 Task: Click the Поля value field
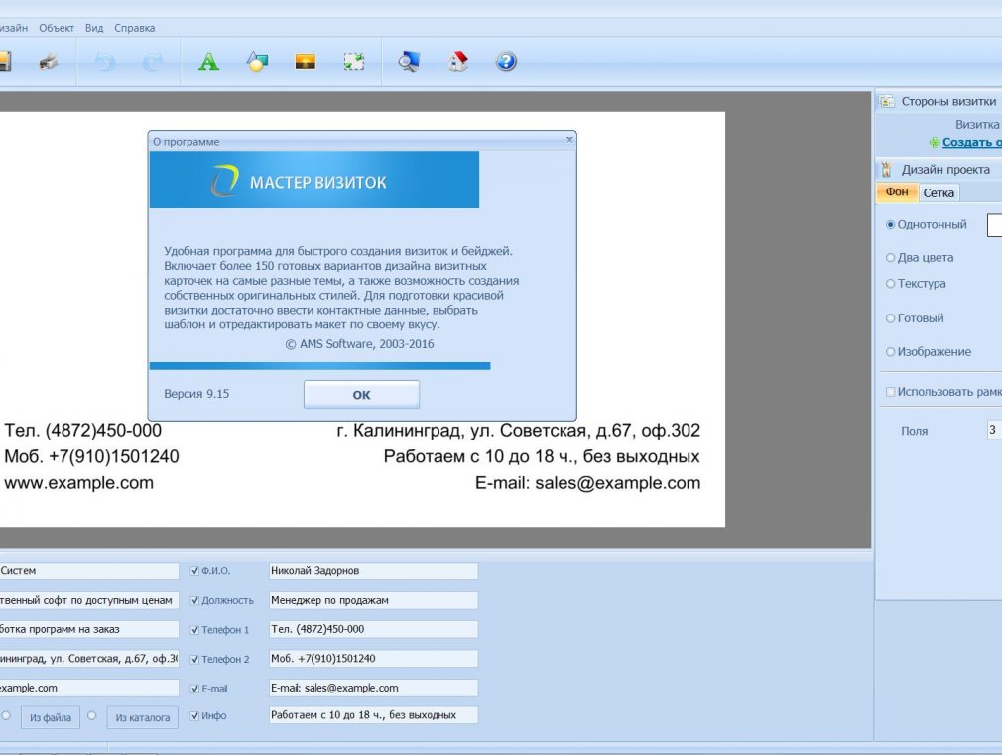click(994, 430)
